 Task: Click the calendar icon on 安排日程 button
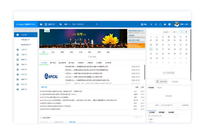tap(157, 82)
